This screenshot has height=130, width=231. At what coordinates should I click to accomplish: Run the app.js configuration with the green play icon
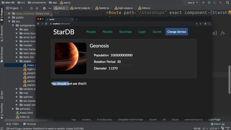point(204,3)
